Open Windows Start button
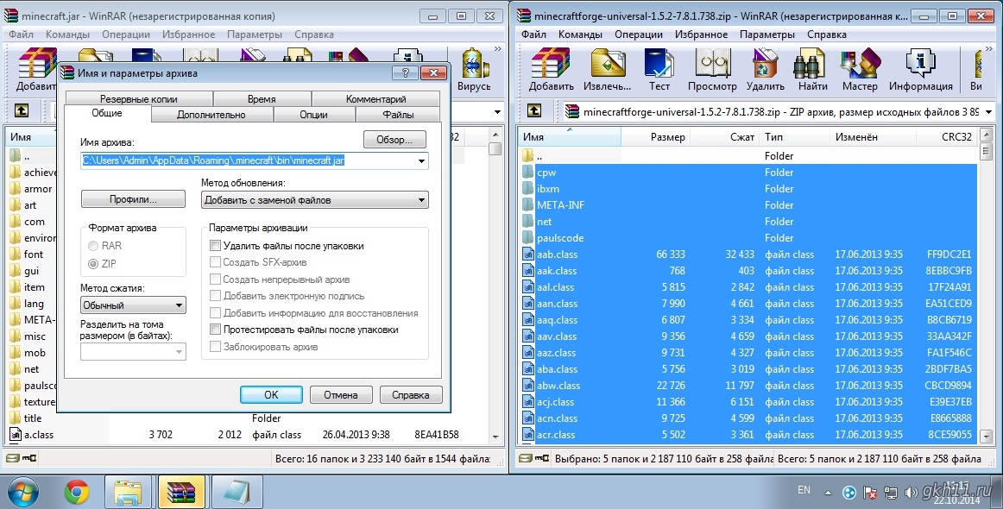Screen dimensions: 1003x509 click(x=23, y=493)
